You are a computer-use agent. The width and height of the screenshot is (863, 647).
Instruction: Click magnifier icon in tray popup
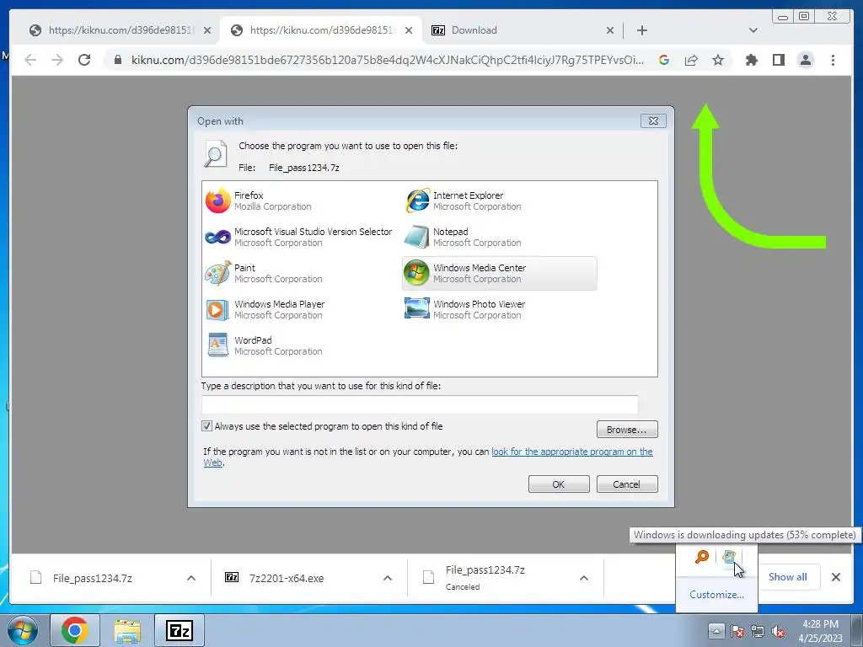pyautogui.click(x=702, y=557)
